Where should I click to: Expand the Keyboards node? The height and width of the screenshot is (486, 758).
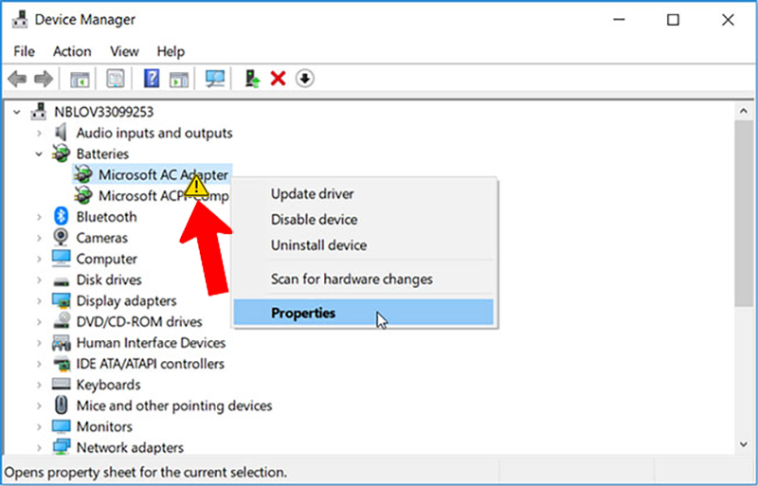point(39,385)
